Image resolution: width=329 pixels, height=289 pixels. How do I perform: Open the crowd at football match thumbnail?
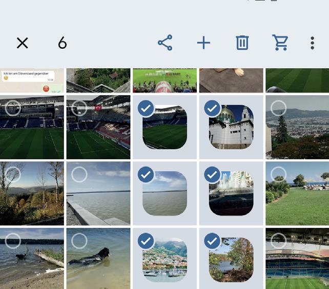pos(164,80)
